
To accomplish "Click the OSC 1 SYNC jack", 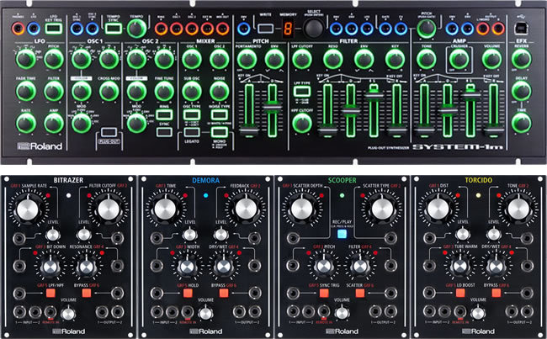I will coord(77,29).
